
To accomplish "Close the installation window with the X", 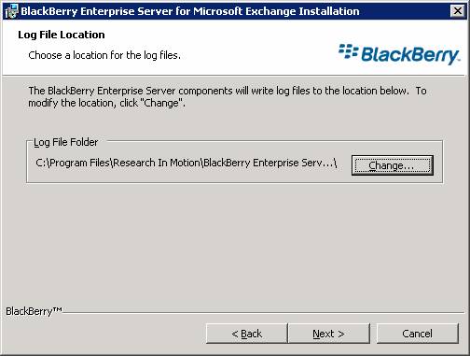I will pos(458,11).
